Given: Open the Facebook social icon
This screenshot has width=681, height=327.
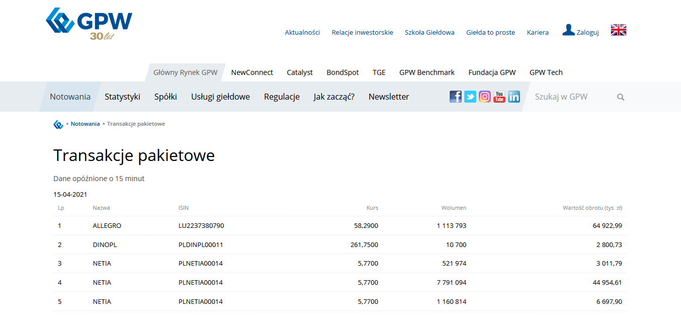Looking at the screenshot, I should coord(456,97).
